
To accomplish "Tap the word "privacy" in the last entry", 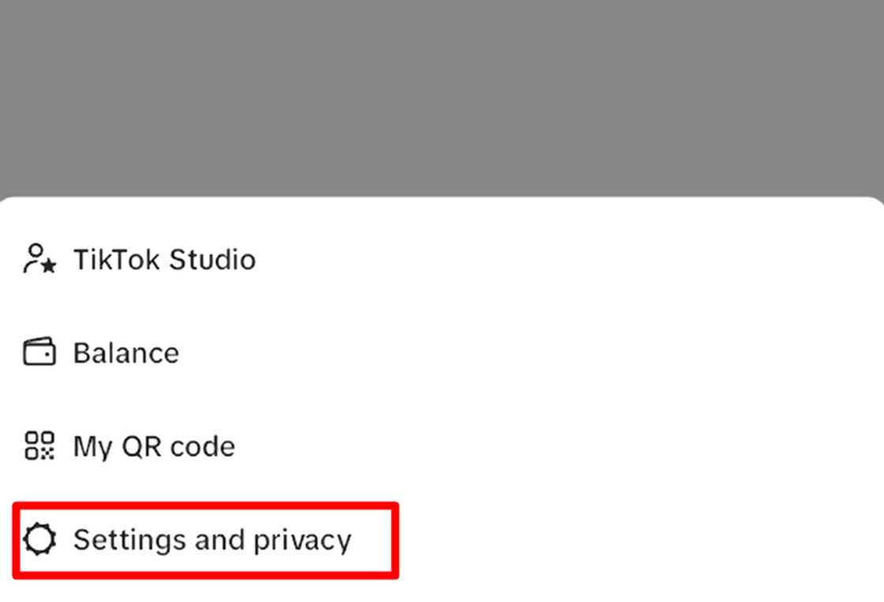I will tap(302, 541).
